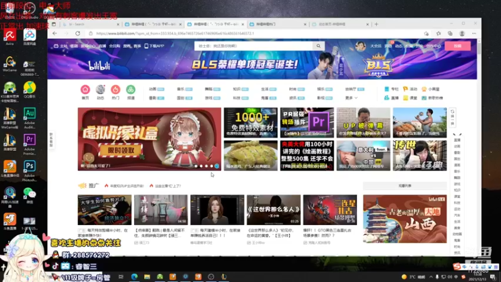Open the 《这世界那么多人》 video thumbnail
The width and height of the screenshot is (501, 282).
(x=274, y=210)
